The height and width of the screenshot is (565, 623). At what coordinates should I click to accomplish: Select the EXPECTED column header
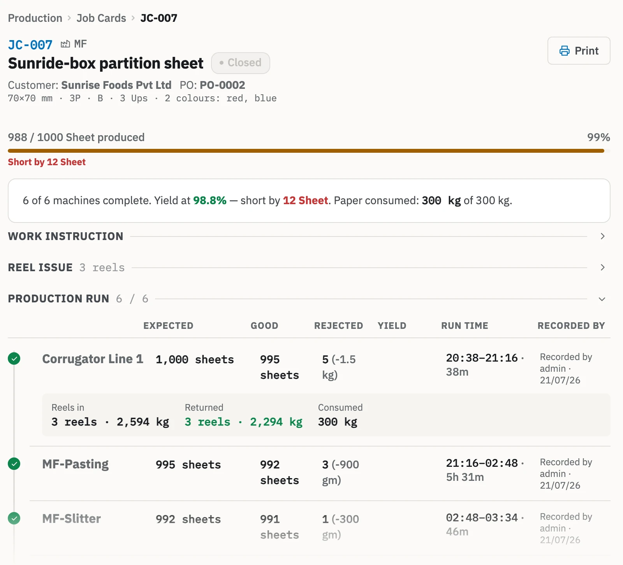[x=168, y=326]
